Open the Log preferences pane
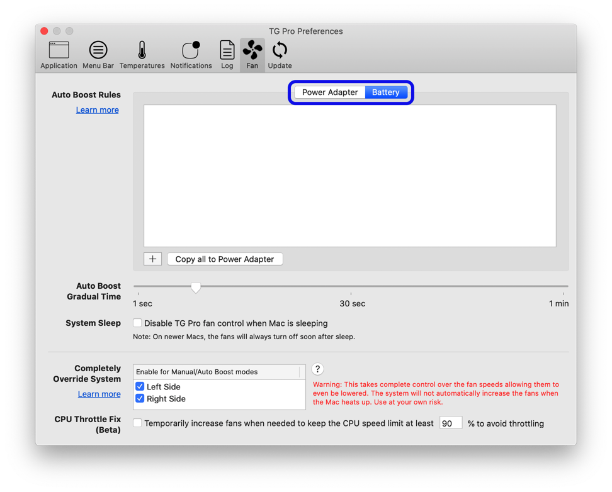Screen dimensions: 612x492 (227, 55)
